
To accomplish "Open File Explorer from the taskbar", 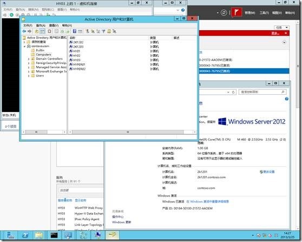I will [39, 236].
